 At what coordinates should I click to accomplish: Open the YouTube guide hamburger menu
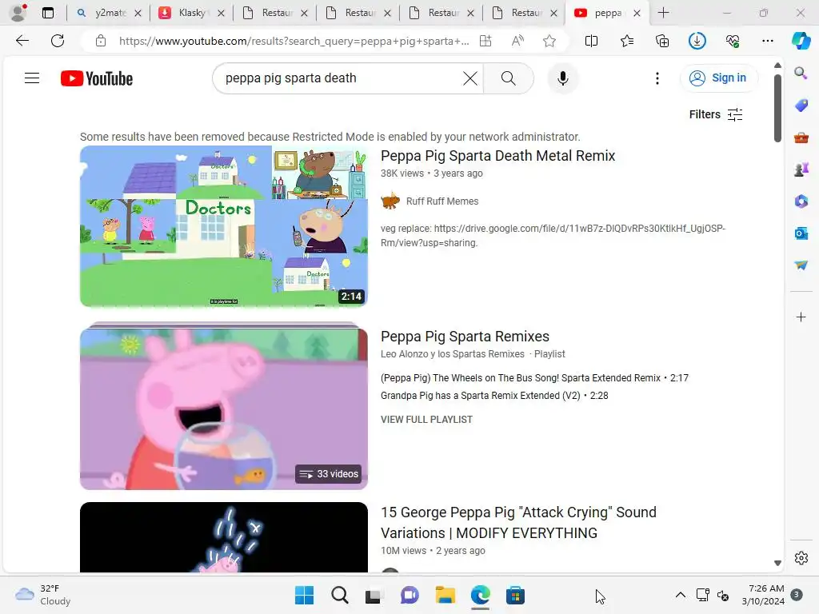click(32, 78)
